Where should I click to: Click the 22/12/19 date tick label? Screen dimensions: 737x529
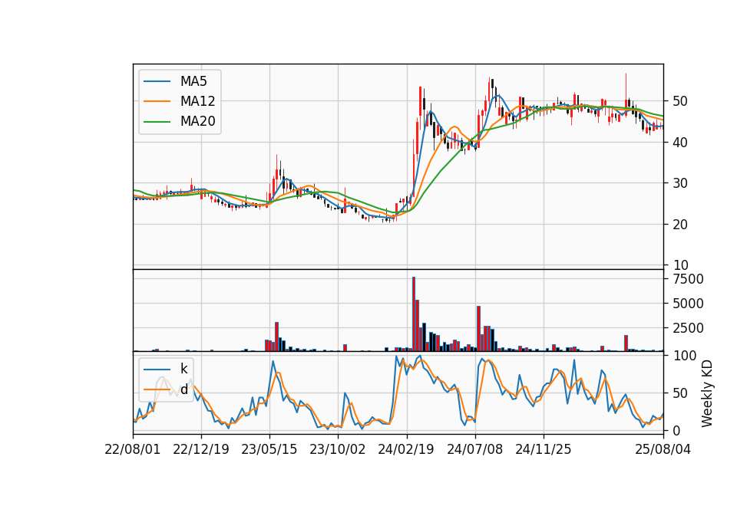pos(201,449)
